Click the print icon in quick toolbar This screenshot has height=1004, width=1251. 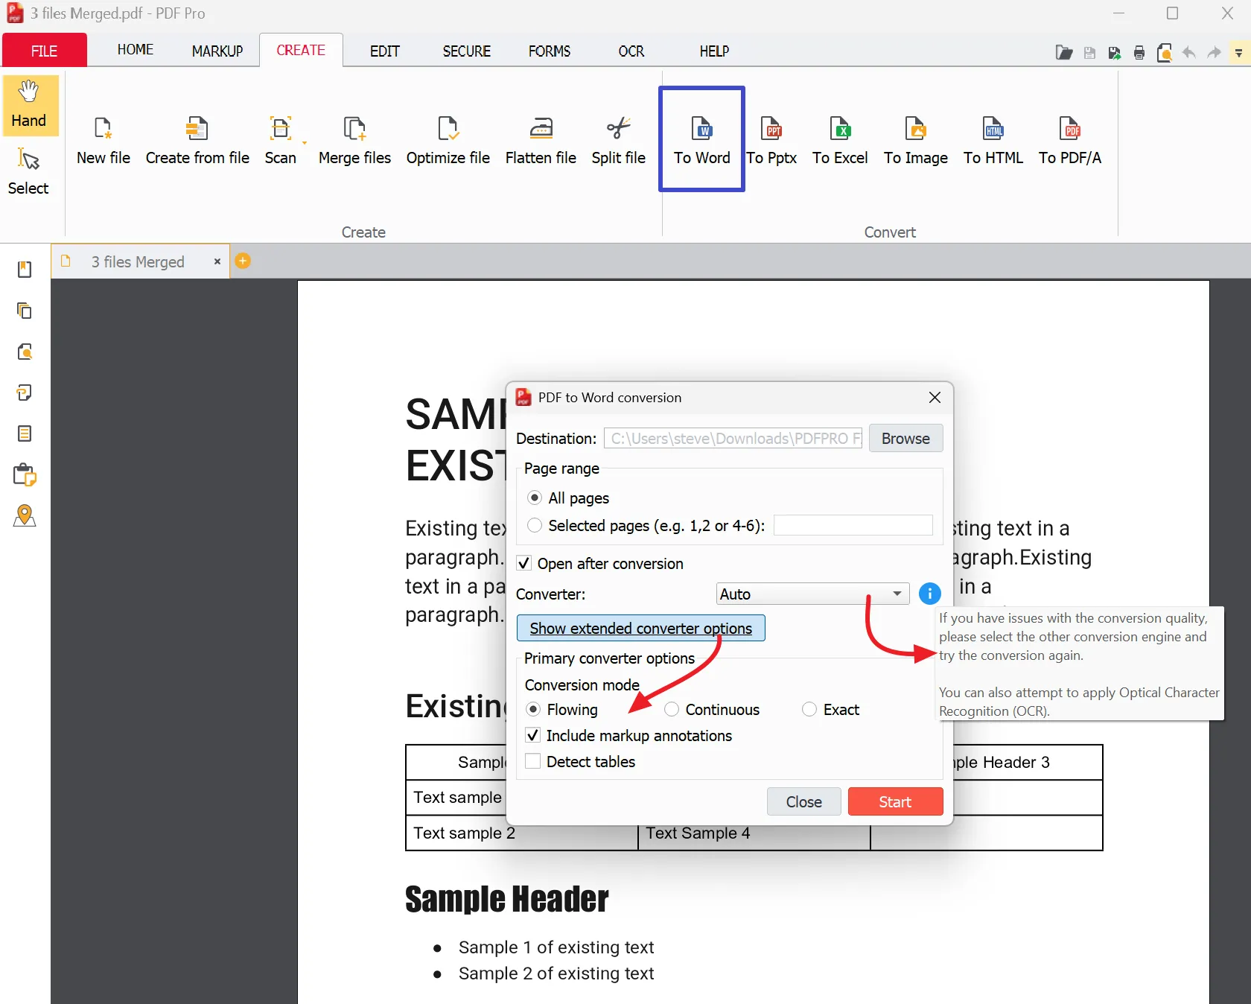(1139, 53)
